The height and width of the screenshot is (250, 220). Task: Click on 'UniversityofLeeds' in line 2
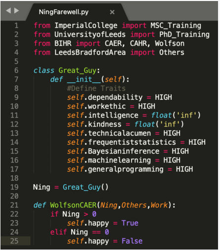pyautogui.click(x=90, y=35)
